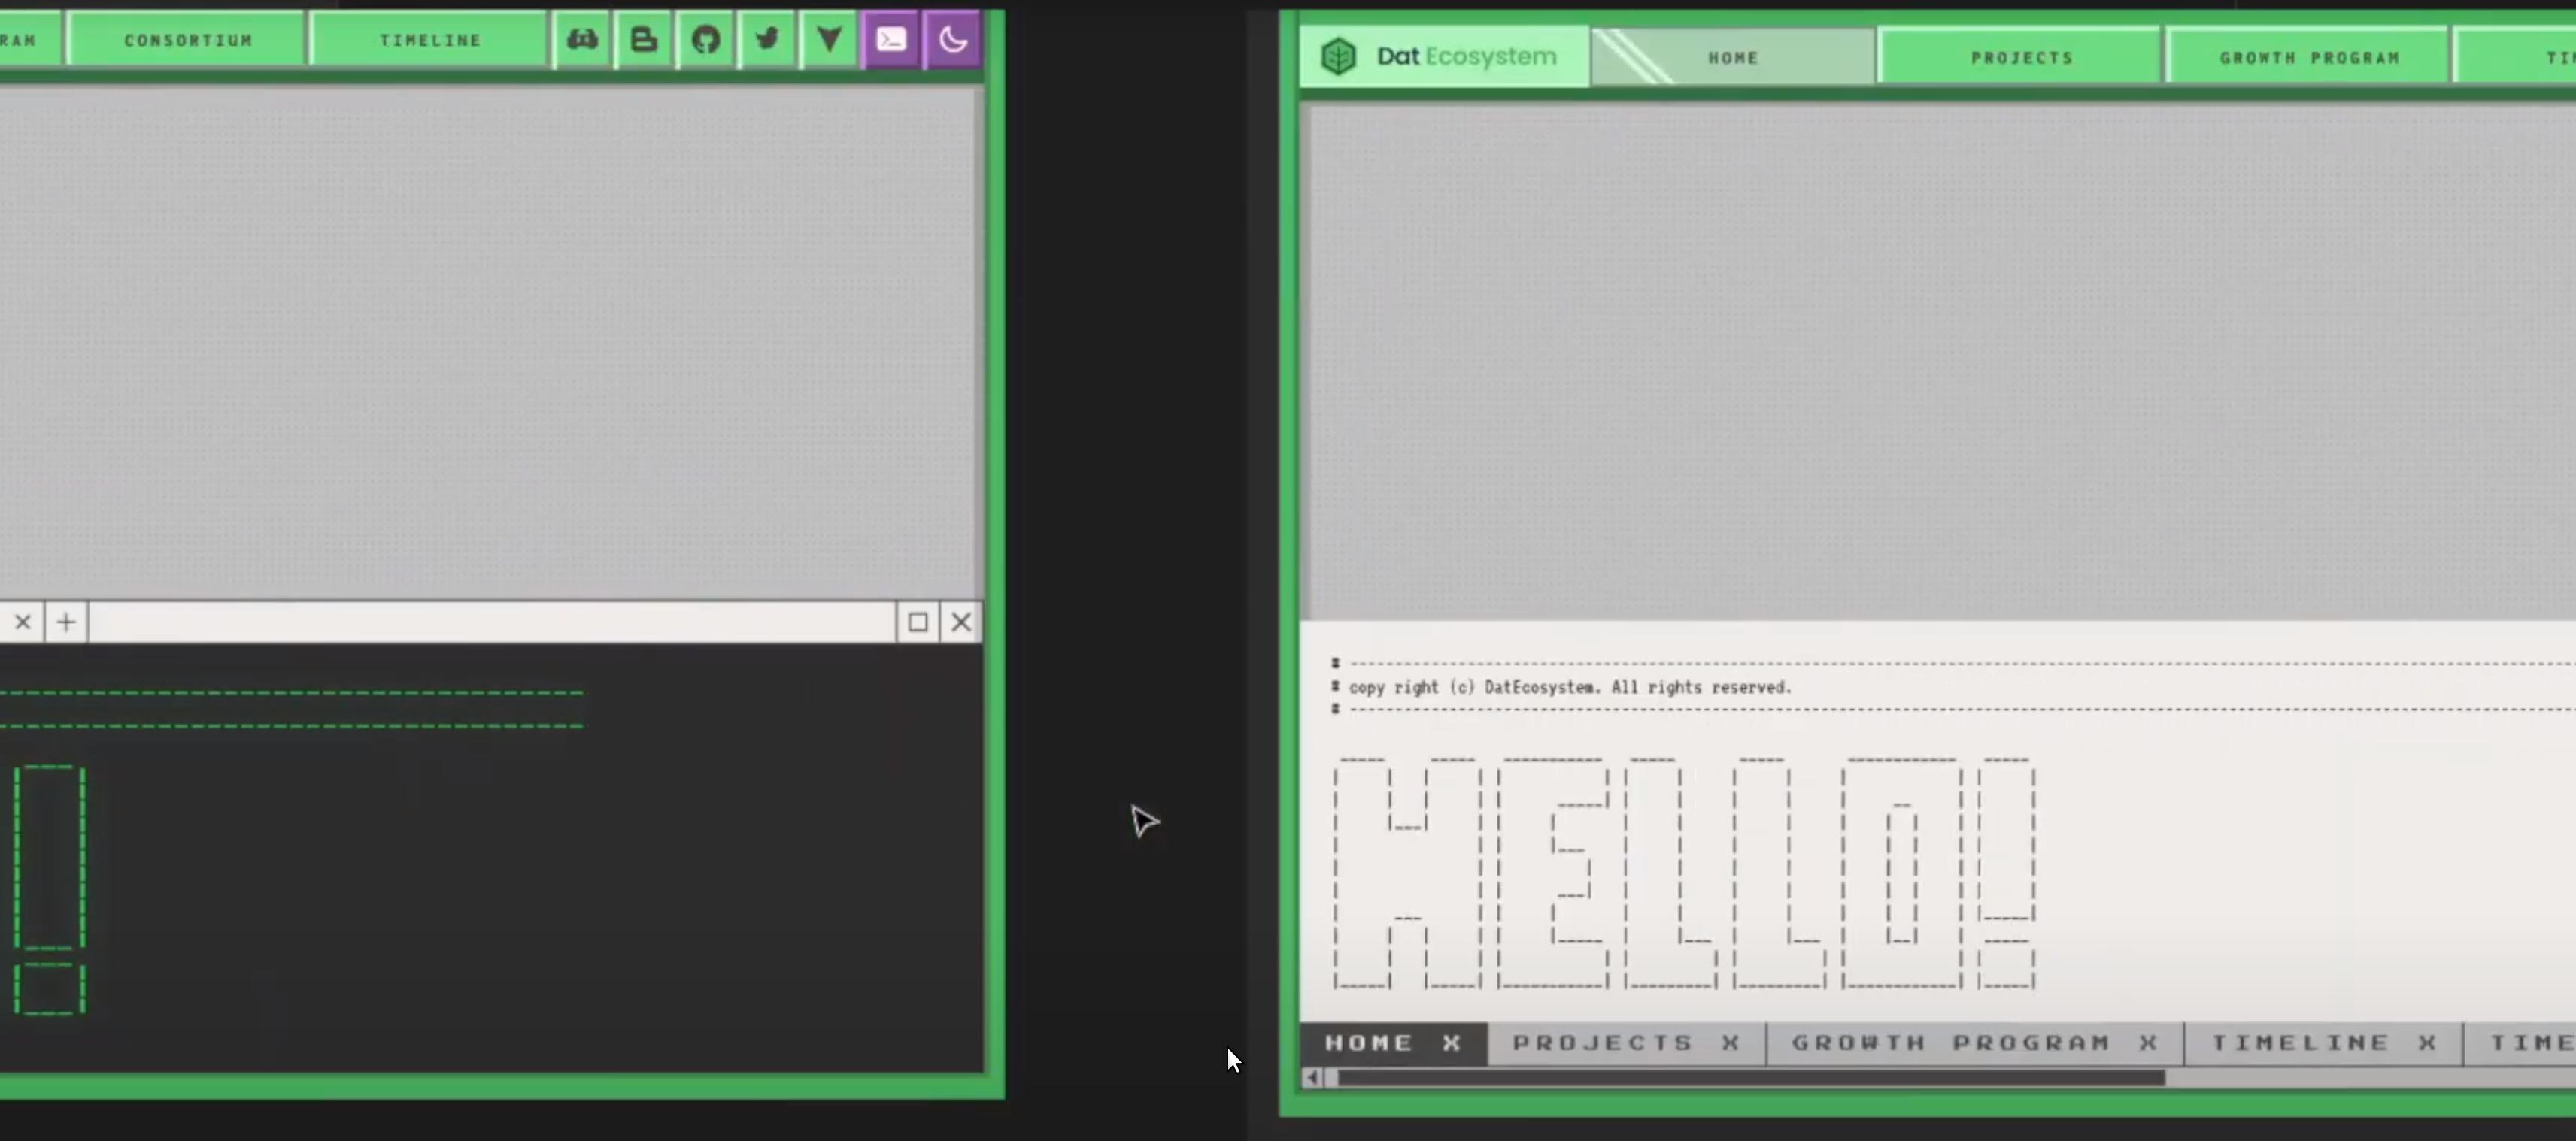Image resolution: width=2576 pixels, height=1141 pixels.
Task: Click the Dat Ecosystem title text
Action: pyautogui.click(x=1466, y=56)
